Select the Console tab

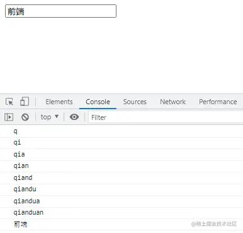pyautogui.click(x=98, y=102)
